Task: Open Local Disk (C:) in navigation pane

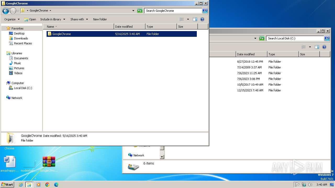Action: pos(23,88)
